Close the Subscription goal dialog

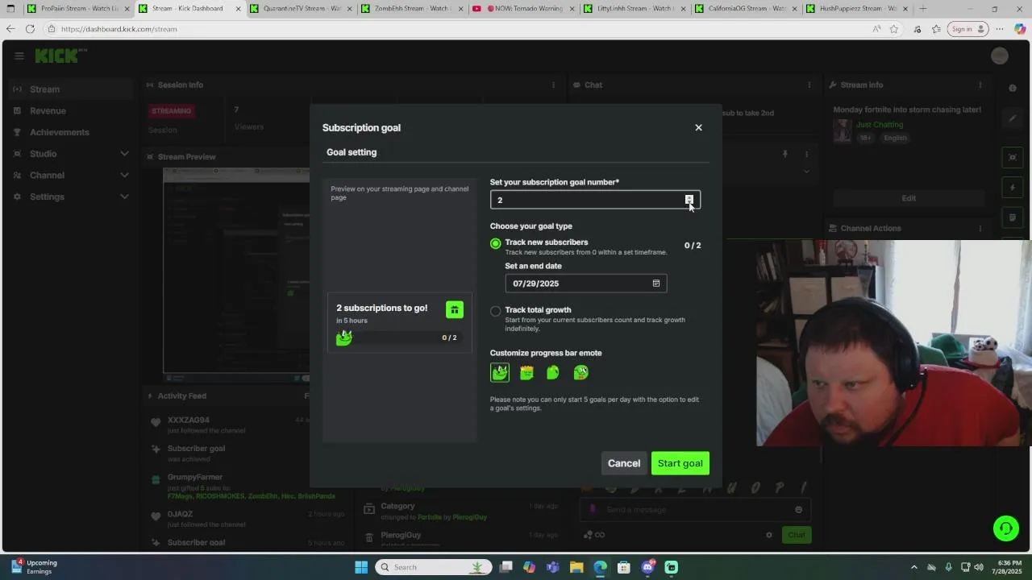[x=698, y=127]
